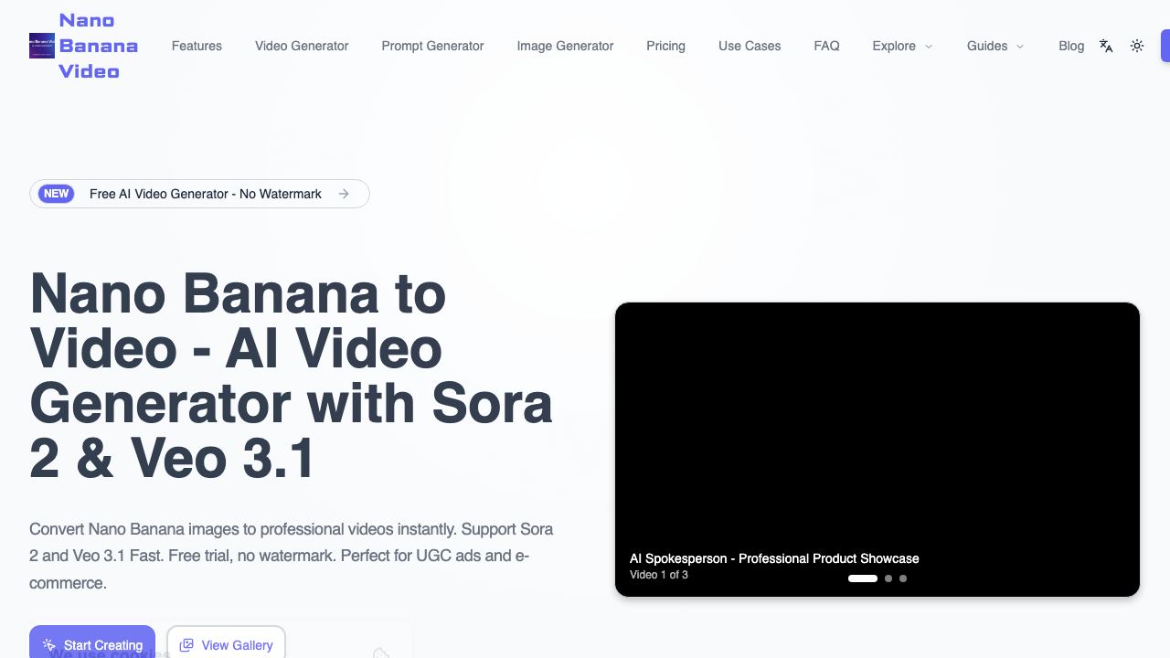Go to the Features section

[x=197, y=46]
